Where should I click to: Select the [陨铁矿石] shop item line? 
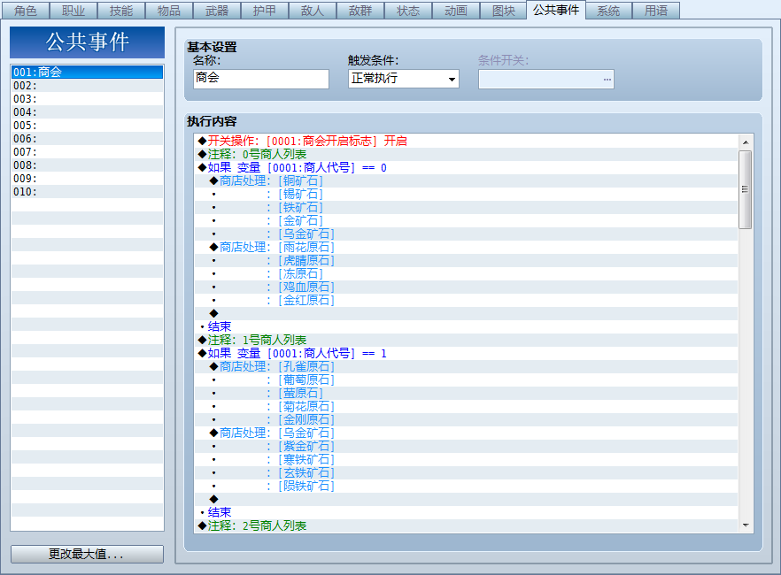(466, 486)
